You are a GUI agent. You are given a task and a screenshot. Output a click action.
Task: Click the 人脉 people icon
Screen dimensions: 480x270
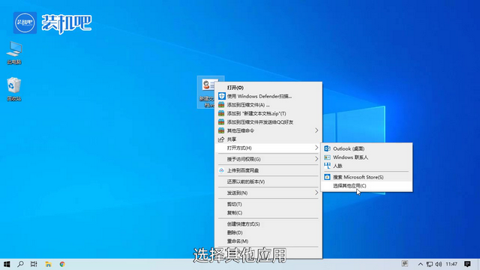pyautogui.click(x=327, y=166)
